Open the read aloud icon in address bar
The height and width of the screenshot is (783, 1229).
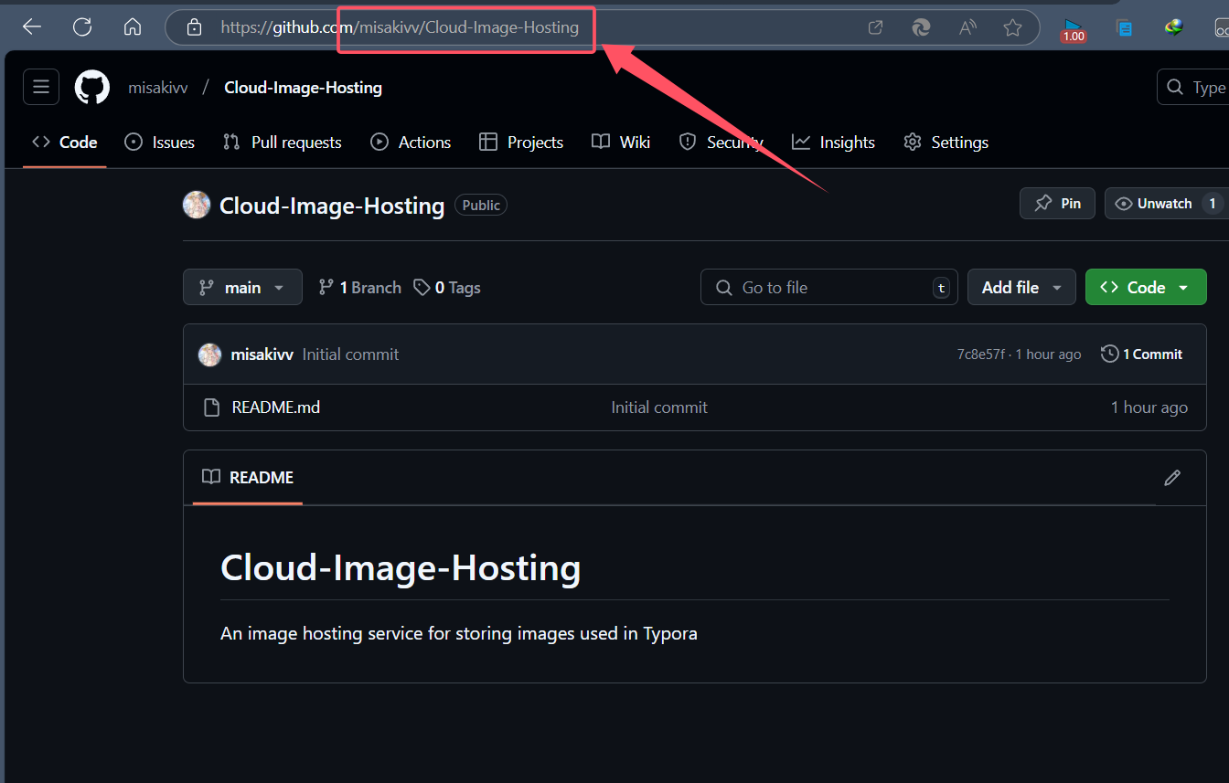tap(967, 27)
